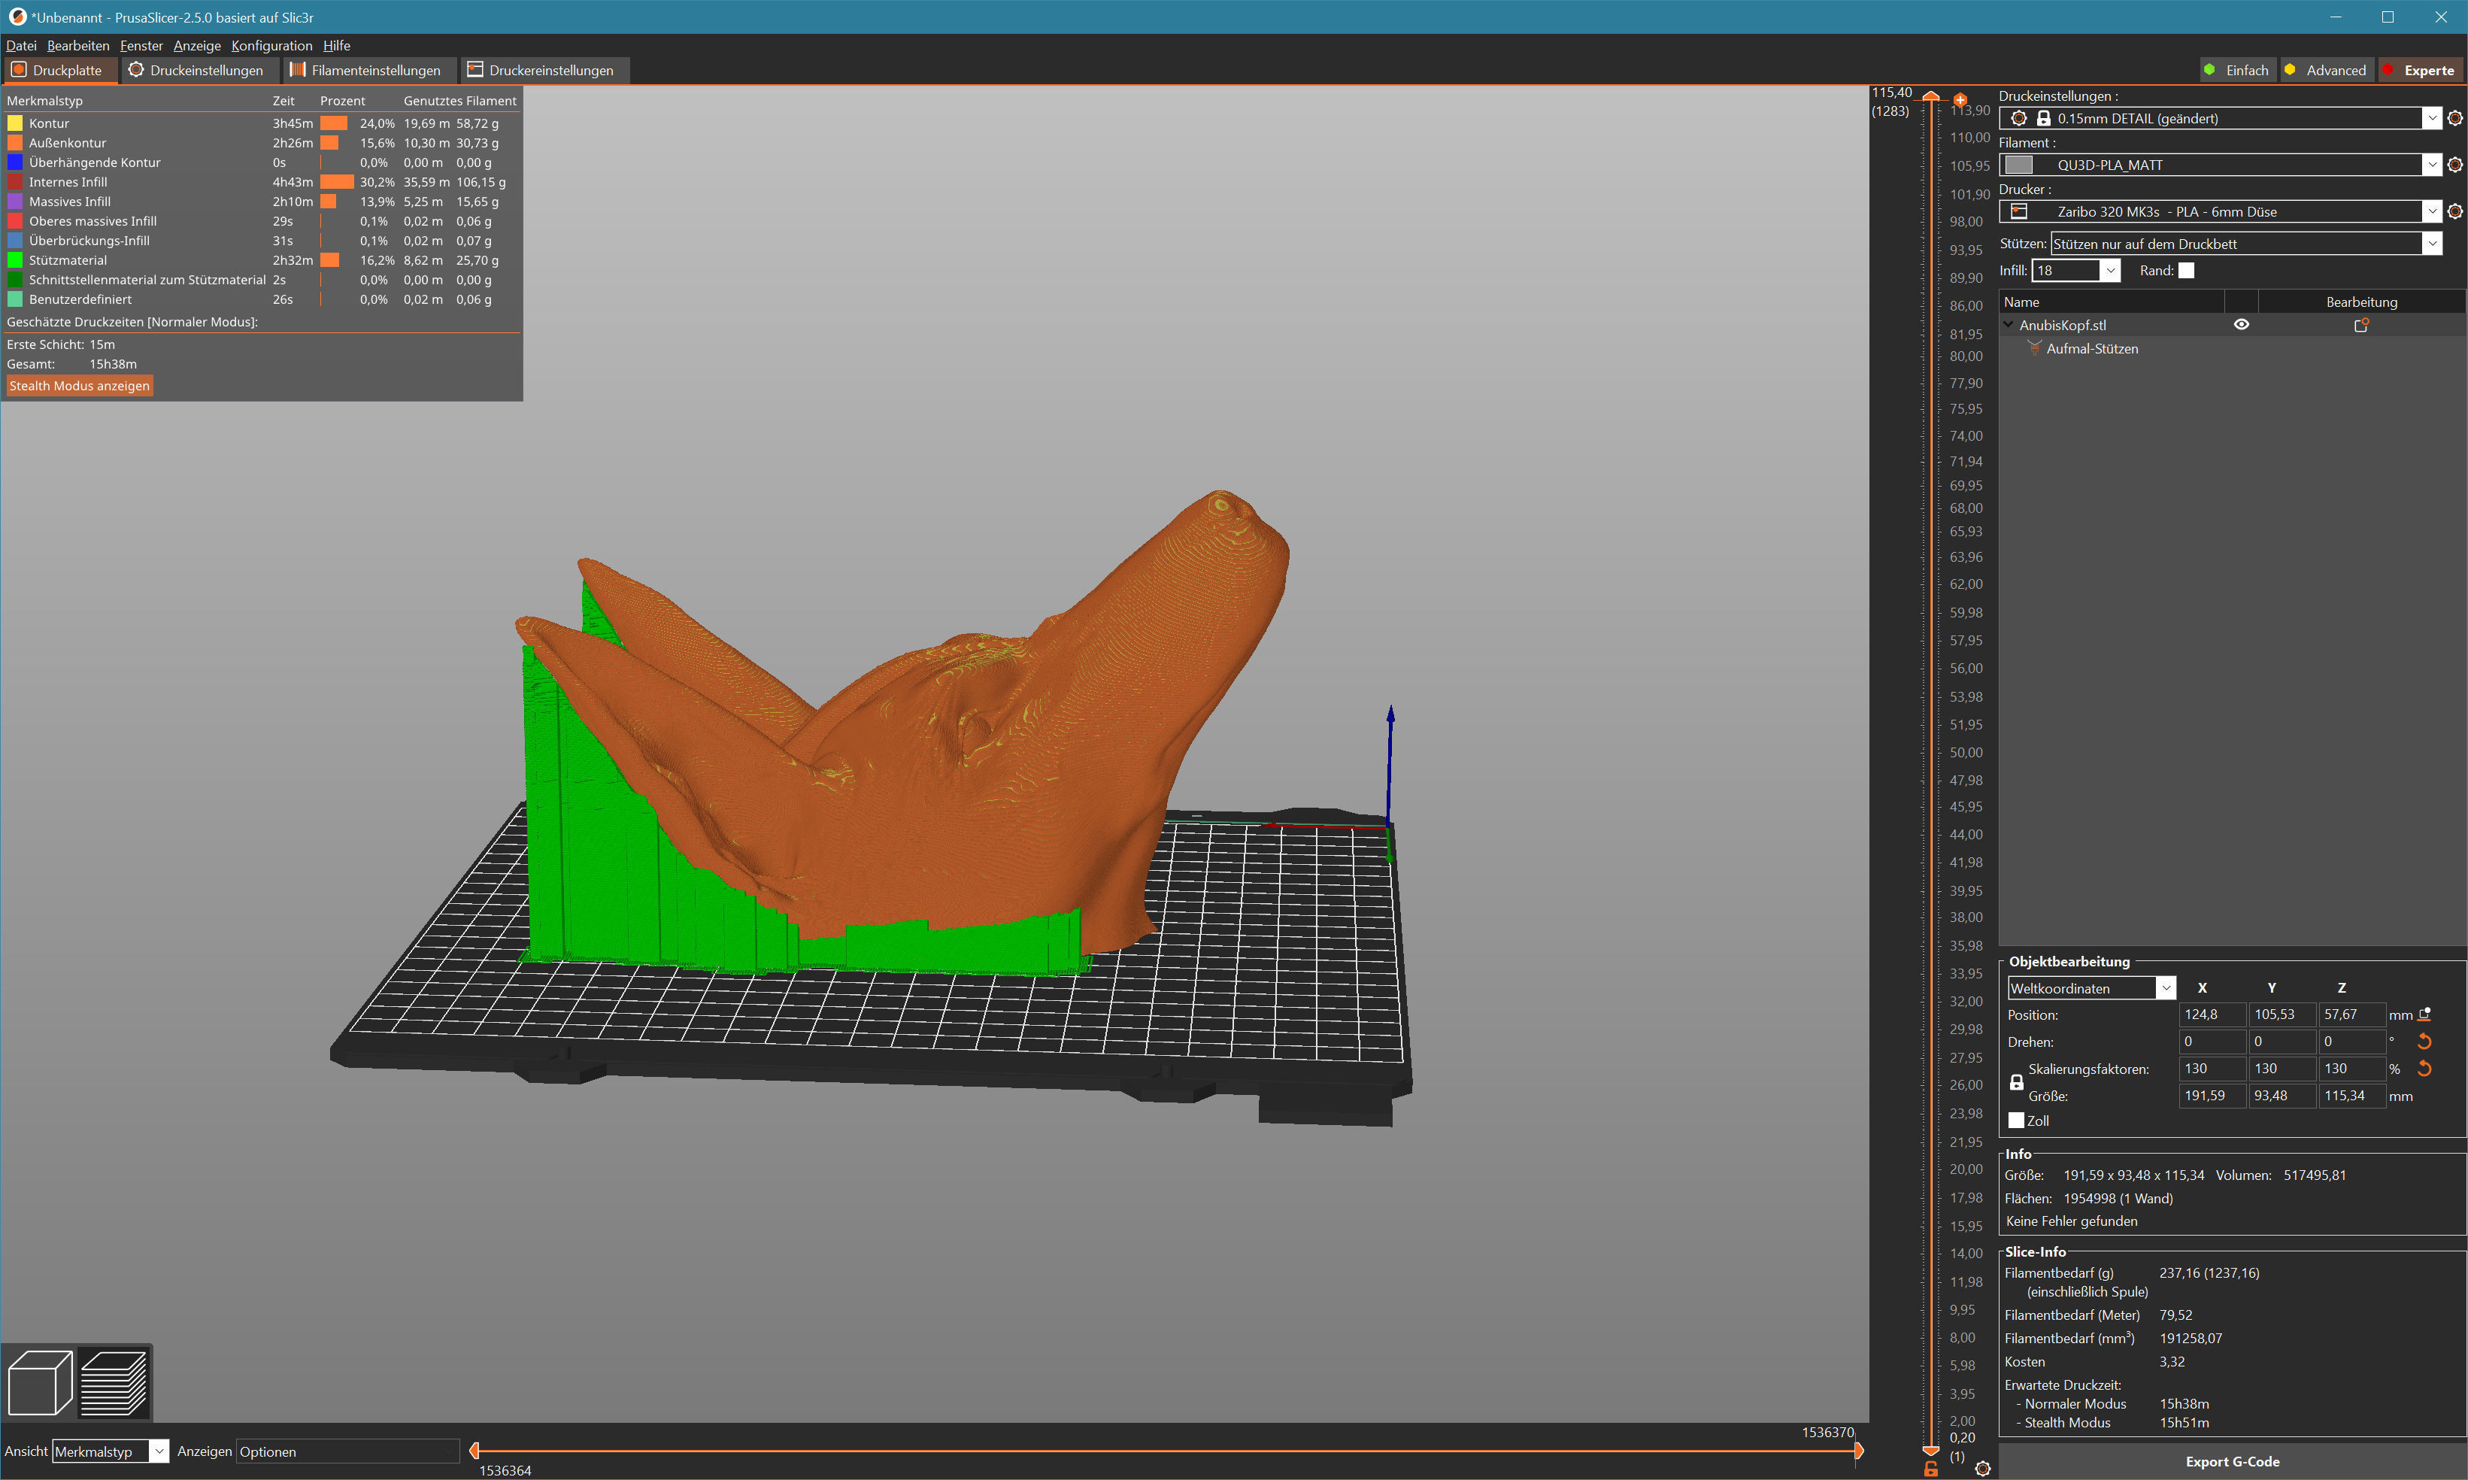The width and height of the screenshot is (2468, 1480).
Task: Toggle the proportional scaling lock
Action: tap(2016, 1082)
